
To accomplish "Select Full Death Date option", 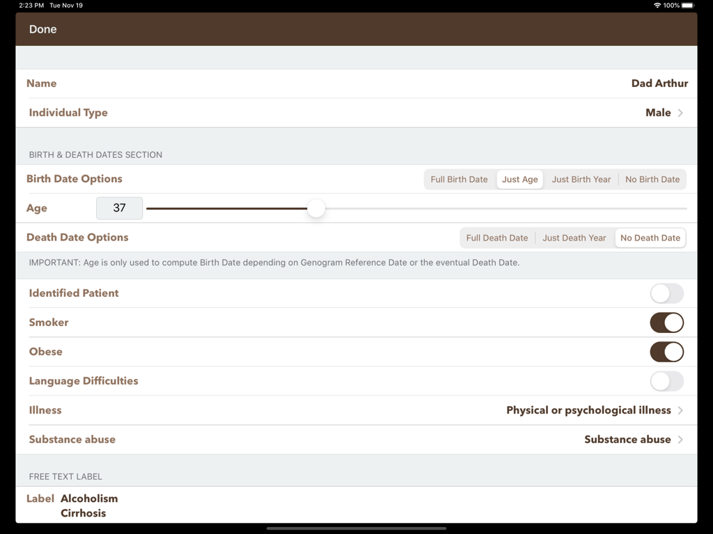I will (496, 238).
